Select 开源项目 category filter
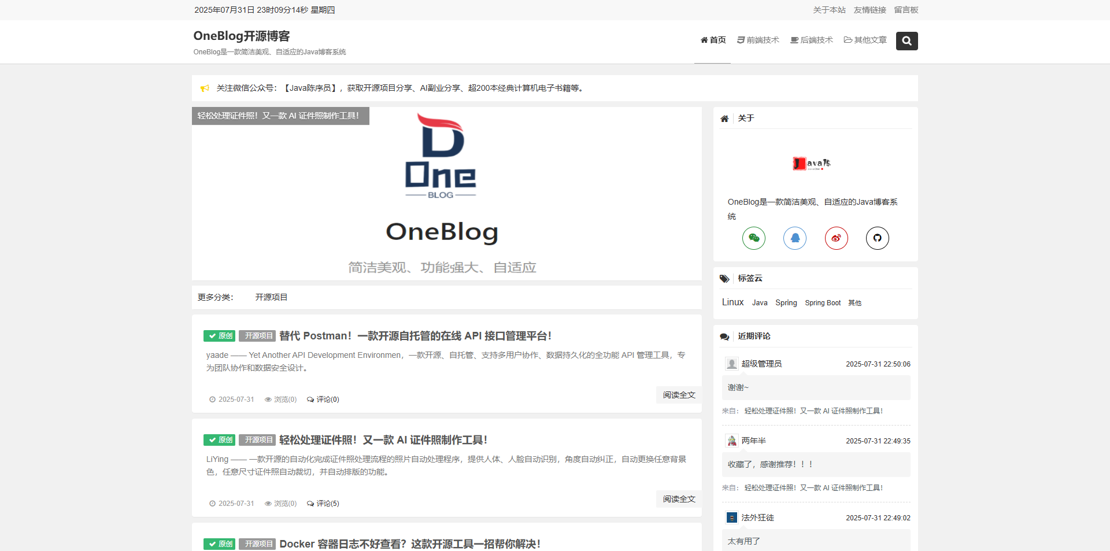This screenshot has width=1110, height=551. (271, 297)
